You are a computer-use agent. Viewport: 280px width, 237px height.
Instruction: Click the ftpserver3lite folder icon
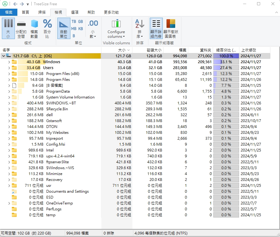[14, 162]
